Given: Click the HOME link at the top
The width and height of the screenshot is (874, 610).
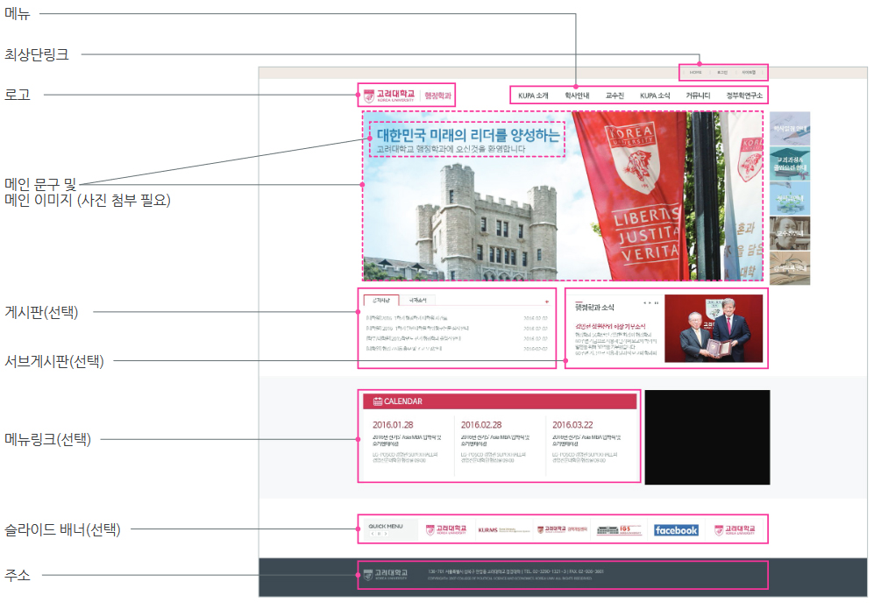Looking at the screenshot, I should pyautogui.click(x=694, y=72).
